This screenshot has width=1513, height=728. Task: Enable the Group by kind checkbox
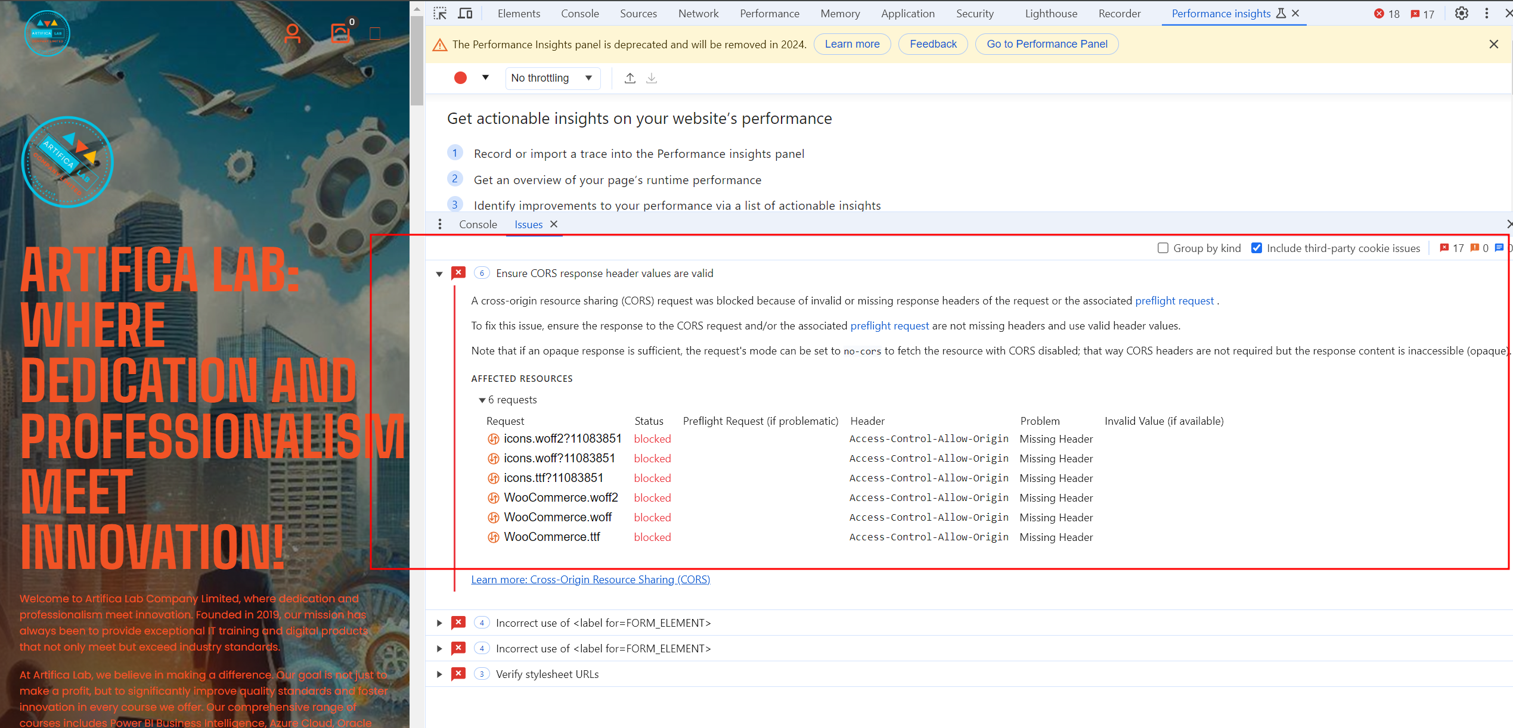click(x=1162, y=248)
